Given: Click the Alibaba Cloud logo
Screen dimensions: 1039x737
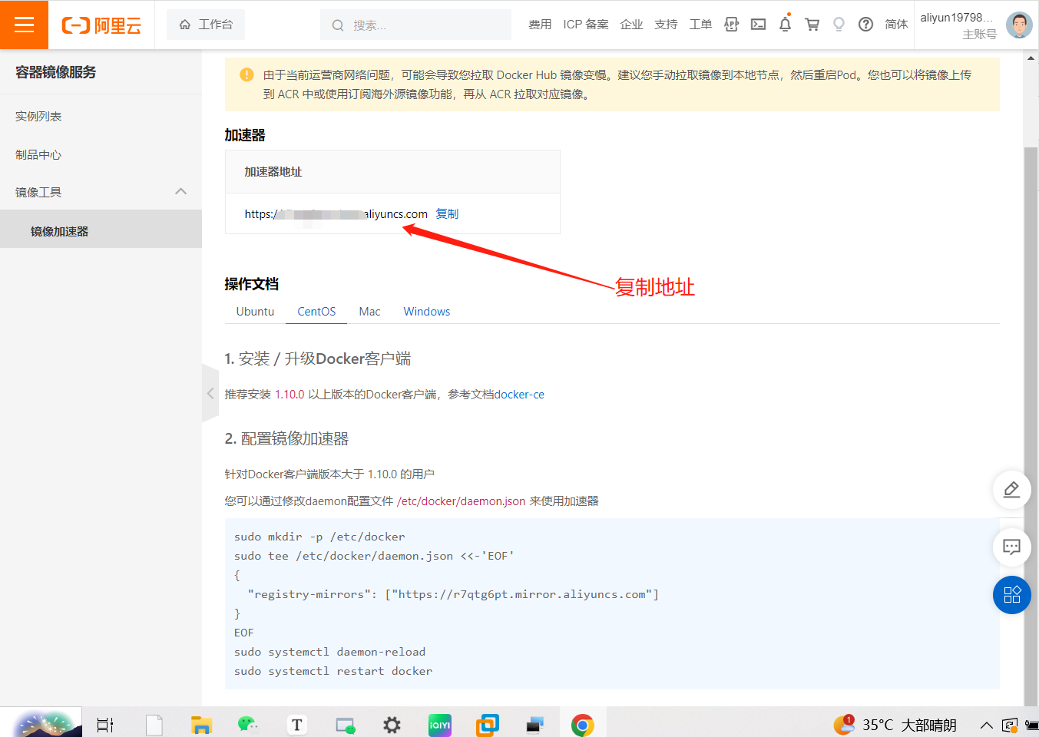Looking at the screenshot, I should pyautogui.click(x=101, y=25).
